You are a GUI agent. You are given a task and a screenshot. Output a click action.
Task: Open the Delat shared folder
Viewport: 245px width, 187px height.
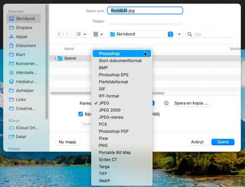(x=24, y=137)
